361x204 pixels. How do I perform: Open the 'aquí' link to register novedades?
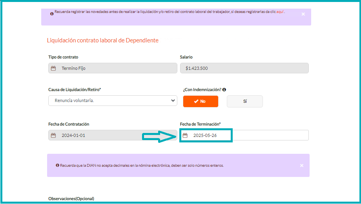[280, 12]
